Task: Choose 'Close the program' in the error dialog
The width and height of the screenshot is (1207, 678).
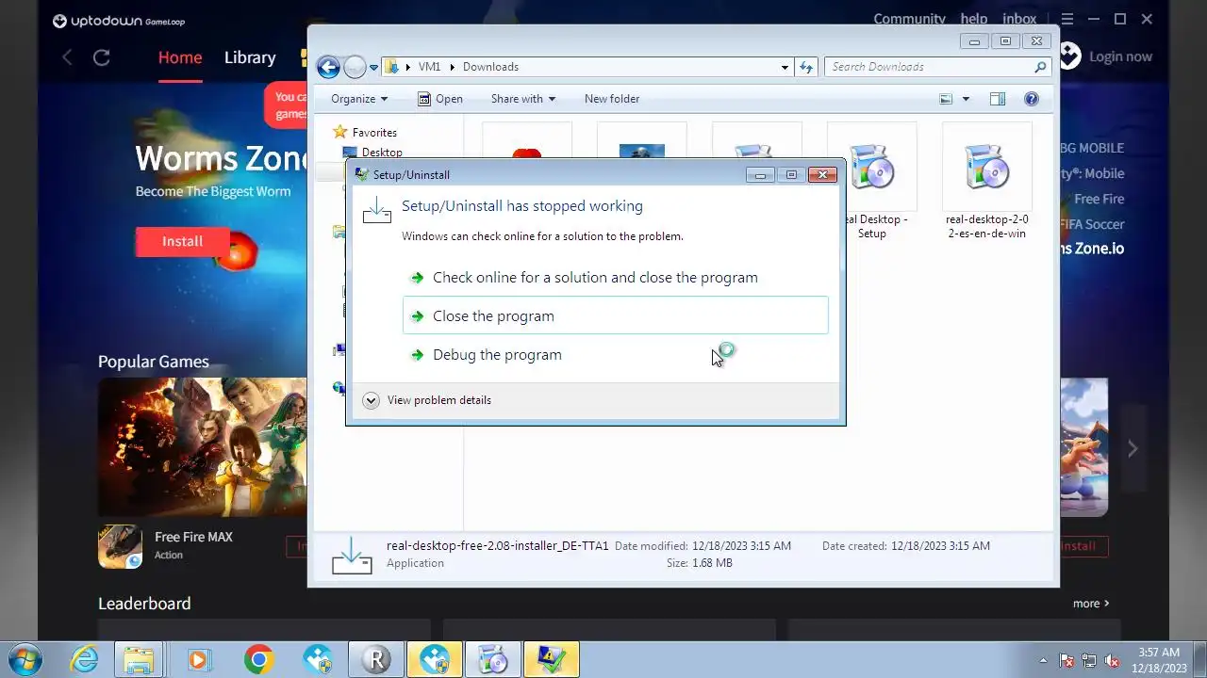Action: [615, 315]
